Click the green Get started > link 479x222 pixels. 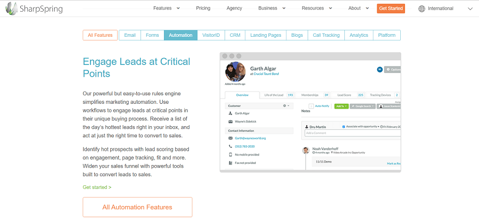[97, 187]
